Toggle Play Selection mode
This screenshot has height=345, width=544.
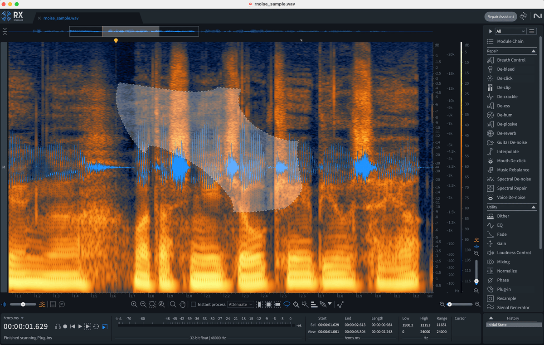[x=88, y=326]
